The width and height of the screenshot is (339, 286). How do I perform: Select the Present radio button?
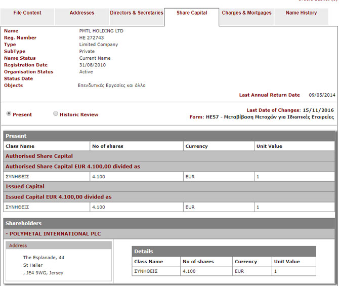(x=9, y=113)
